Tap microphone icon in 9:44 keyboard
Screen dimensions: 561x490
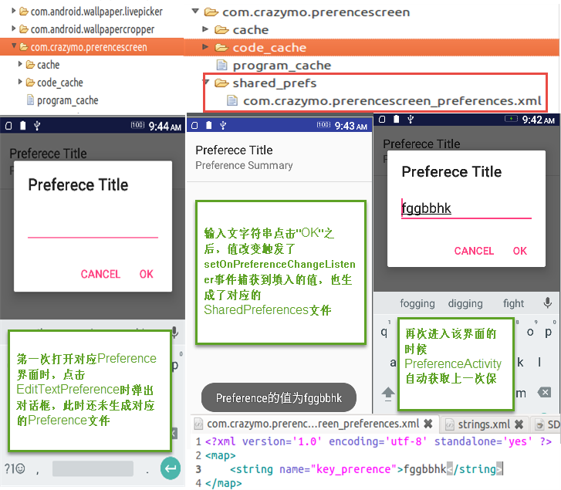click(x=174, y=333)
